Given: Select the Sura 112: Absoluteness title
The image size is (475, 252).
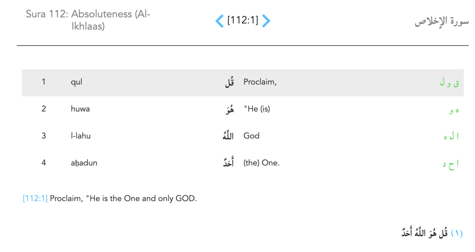Looking at the screenshot, I should pyautogui.click(x=88, y=20).
